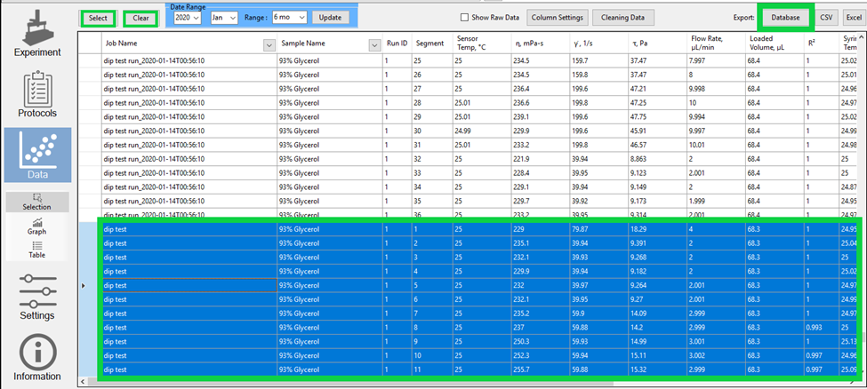The height and width of the screenshot is (389, 867).
Task: Click the η, mPa-s column header
Action: tap(541, 44)
